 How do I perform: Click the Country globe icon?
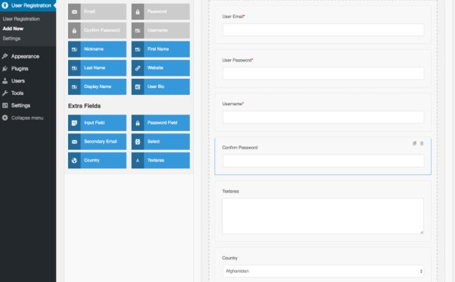(74, 160)
